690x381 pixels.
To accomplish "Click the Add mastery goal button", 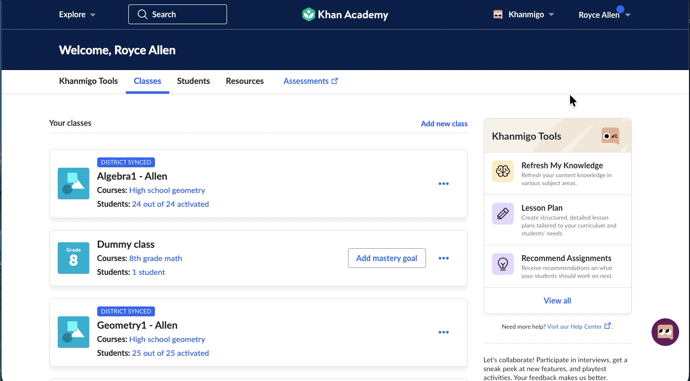I will (387, 258).
